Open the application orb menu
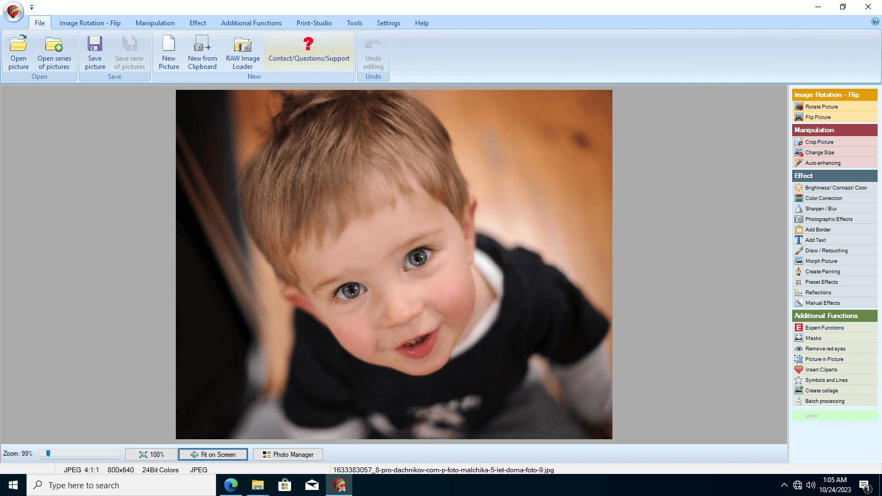The image size is (882, 496). (x=13, y=11)
